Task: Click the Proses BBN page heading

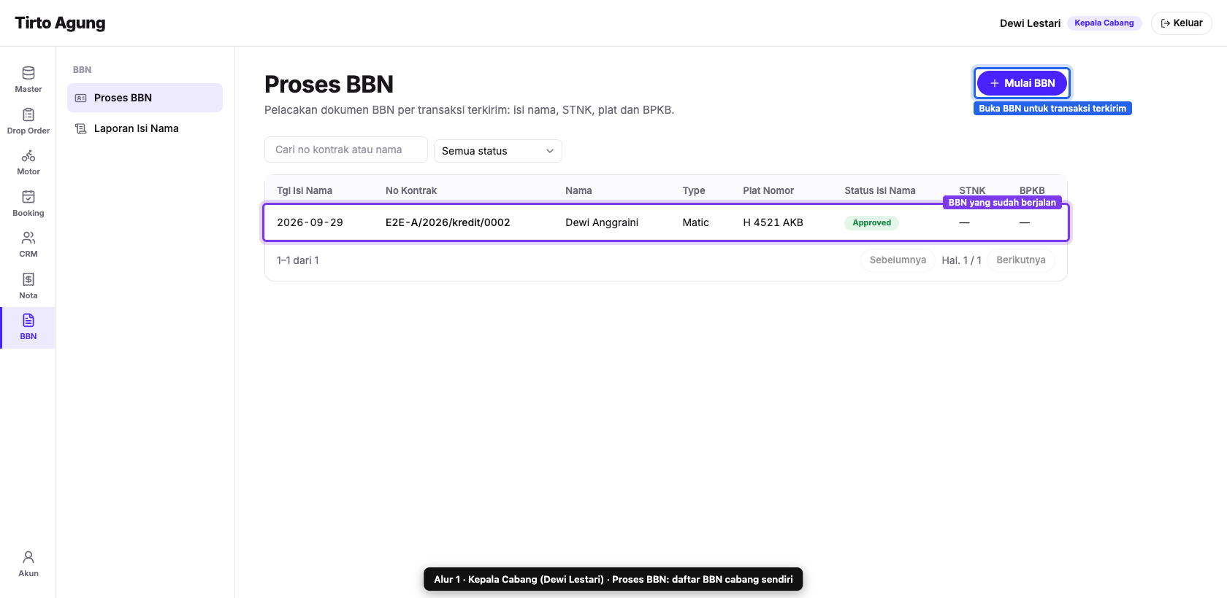Action: (329, 85)
